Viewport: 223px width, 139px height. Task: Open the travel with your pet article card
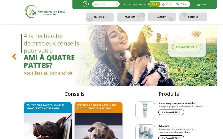(x=48, y=120)
